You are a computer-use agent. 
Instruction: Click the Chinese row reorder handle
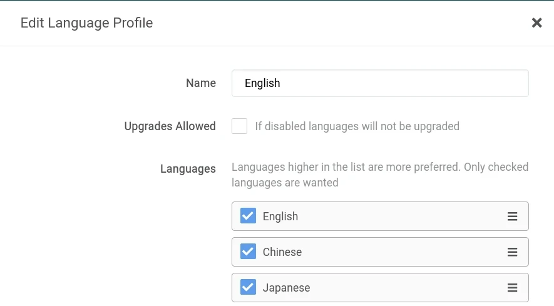point(512,252)
